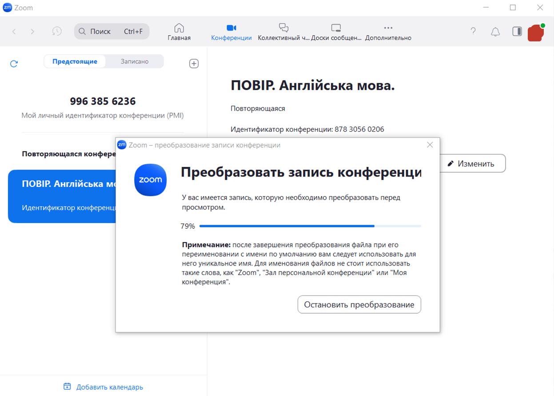Go forward with the right arrow icon
This screenshot has height=396, width=554.
[x=32, y=32]
